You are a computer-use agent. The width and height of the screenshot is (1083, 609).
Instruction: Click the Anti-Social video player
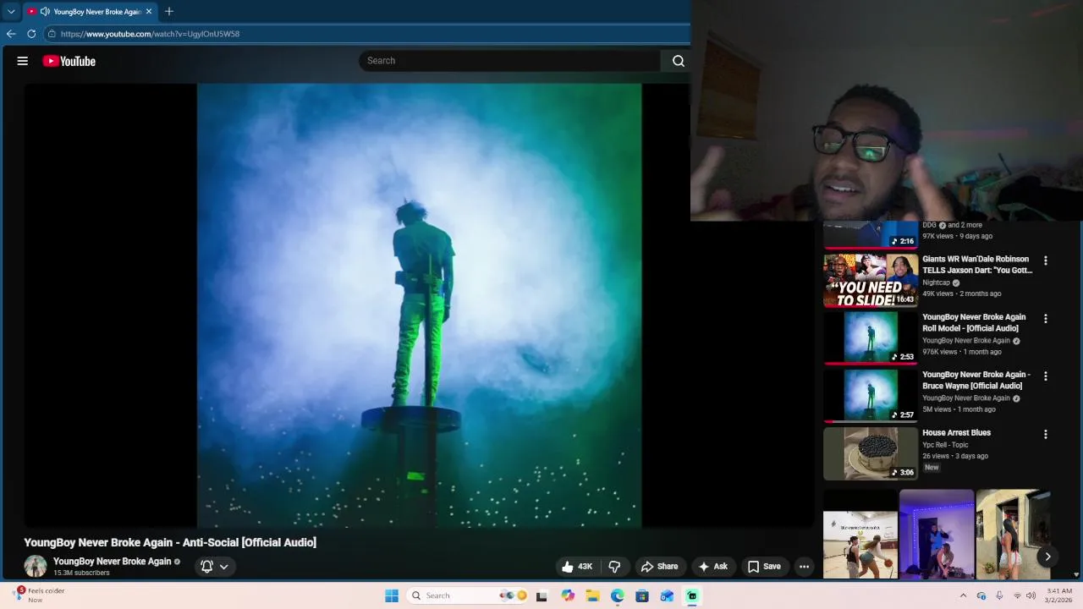click(419, 305)
